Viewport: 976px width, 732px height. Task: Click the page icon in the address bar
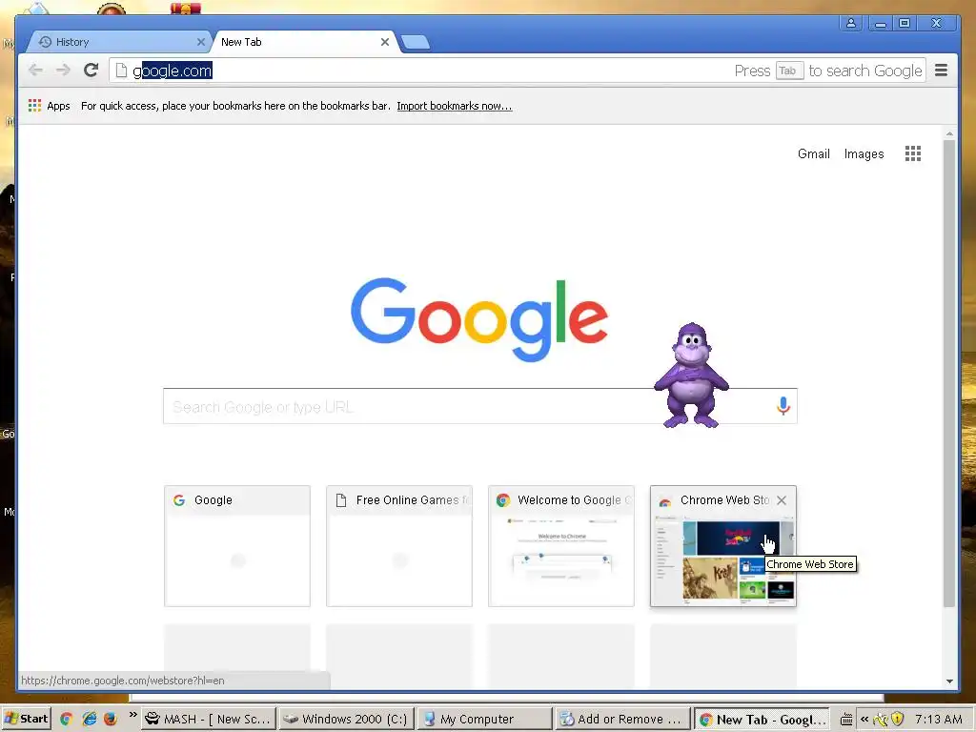point(121,71)
